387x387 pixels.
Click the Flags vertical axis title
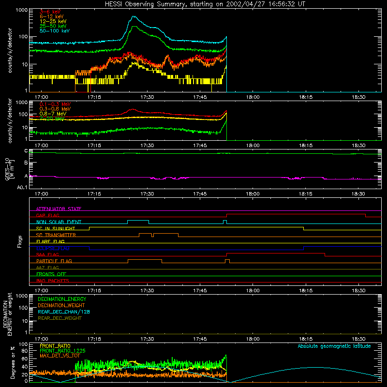(x=20, y=241)
